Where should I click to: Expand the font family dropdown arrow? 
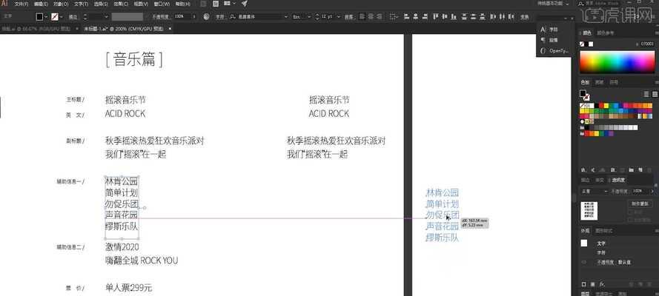[x=286, y=17]
